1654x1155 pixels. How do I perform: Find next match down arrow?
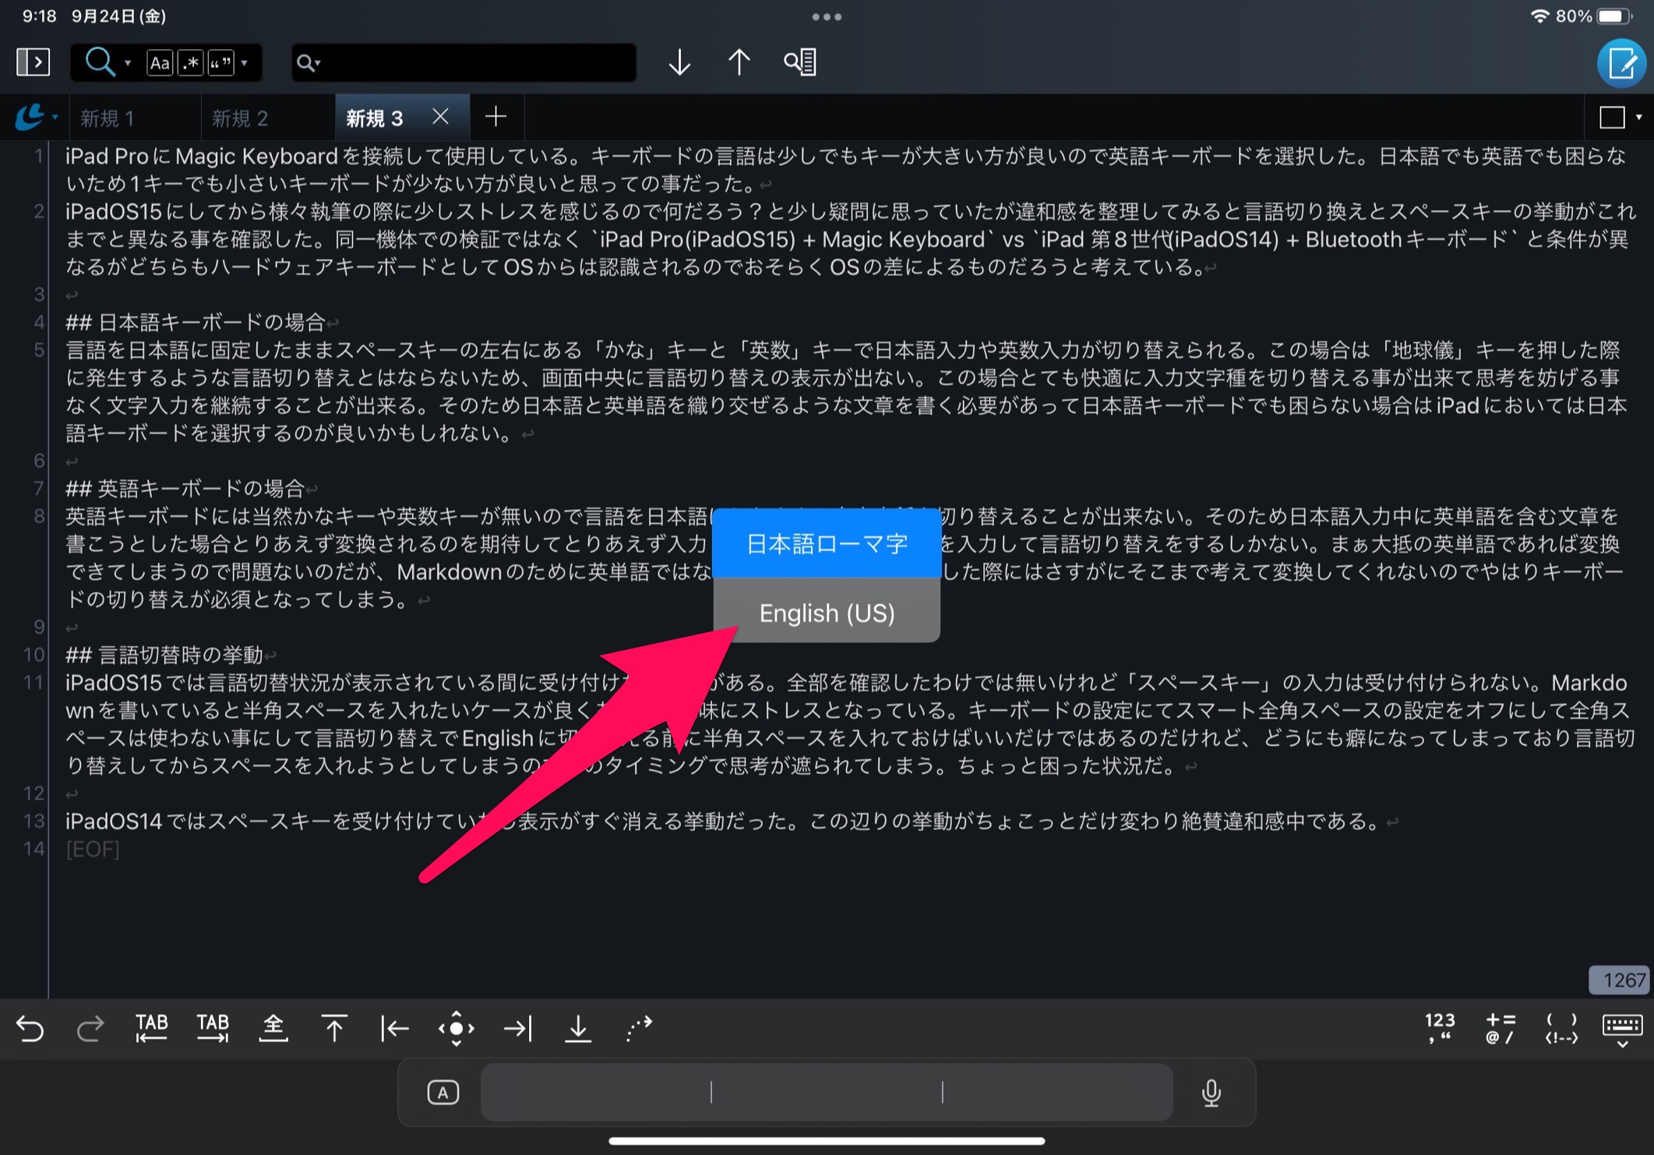679,62
